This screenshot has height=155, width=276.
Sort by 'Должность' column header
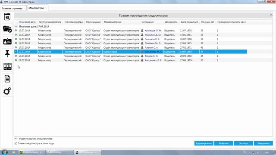pyautogui.click(x=171, y=22)
